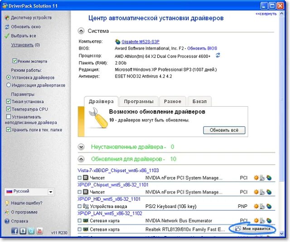Toggle Тихая установка checkbox
This screenshot has width=290, height=242.
9,101
